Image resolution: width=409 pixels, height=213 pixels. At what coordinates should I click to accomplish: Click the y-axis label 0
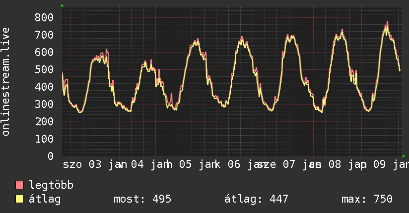point(51,156)
